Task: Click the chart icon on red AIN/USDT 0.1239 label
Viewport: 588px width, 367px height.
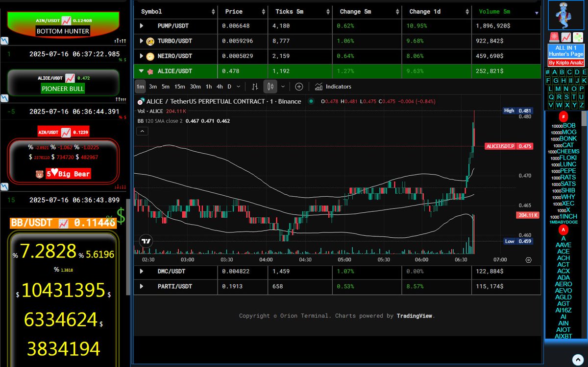Action: click(66, 132)
